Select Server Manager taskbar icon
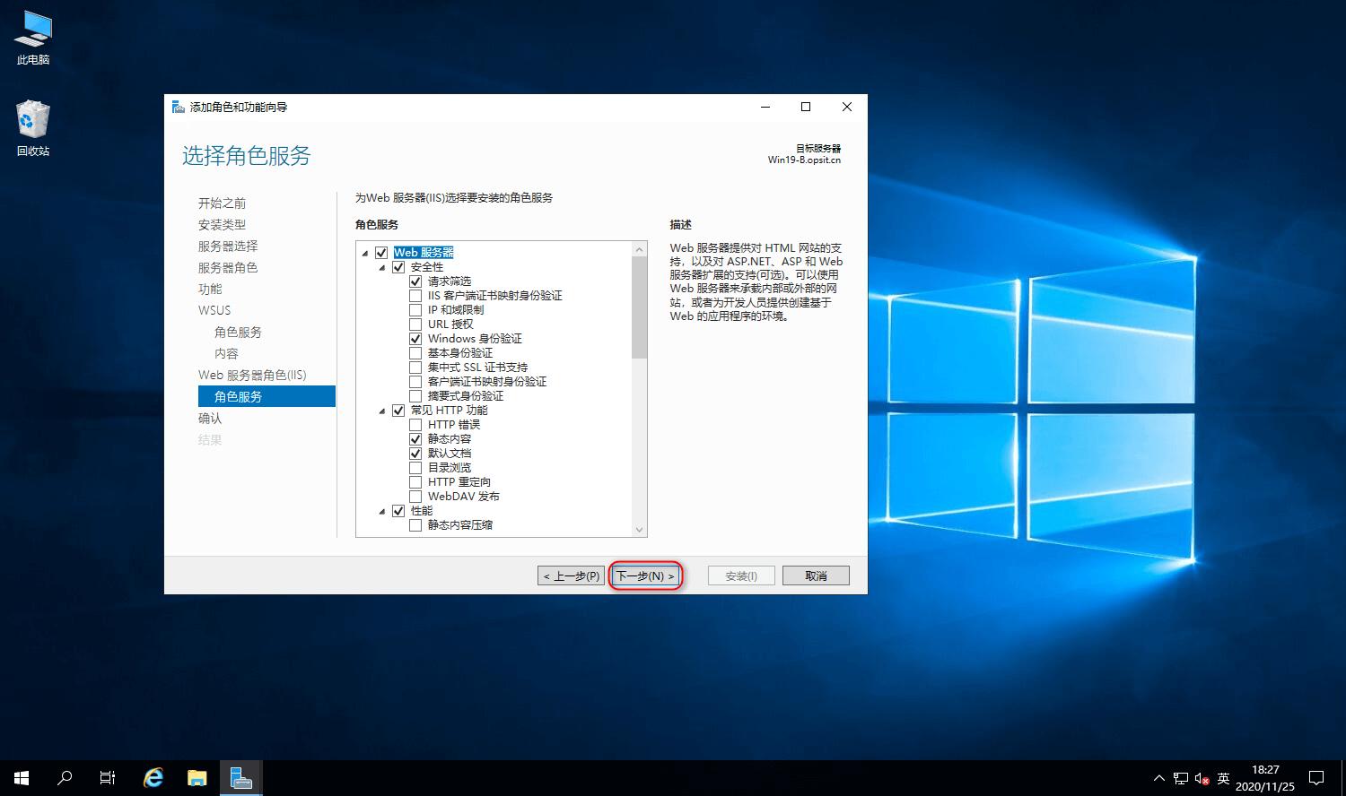The image size is (1346, 796). click(x=240, y=778)
